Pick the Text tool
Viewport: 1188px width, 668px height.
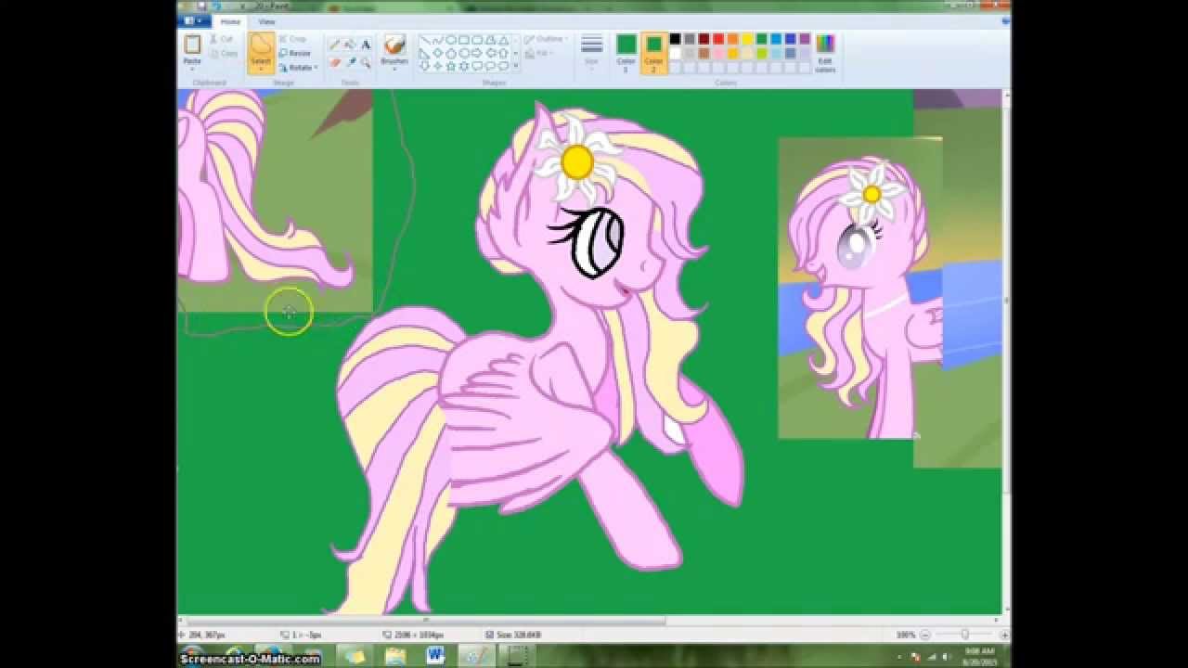(x=366, y=45)
